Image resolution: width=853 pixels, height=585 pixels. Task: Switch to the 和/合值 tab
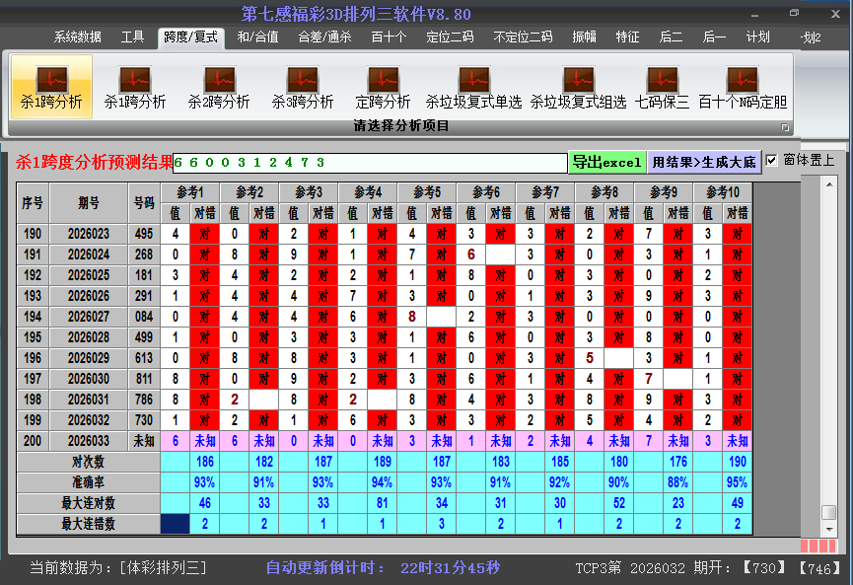point(257,37)
